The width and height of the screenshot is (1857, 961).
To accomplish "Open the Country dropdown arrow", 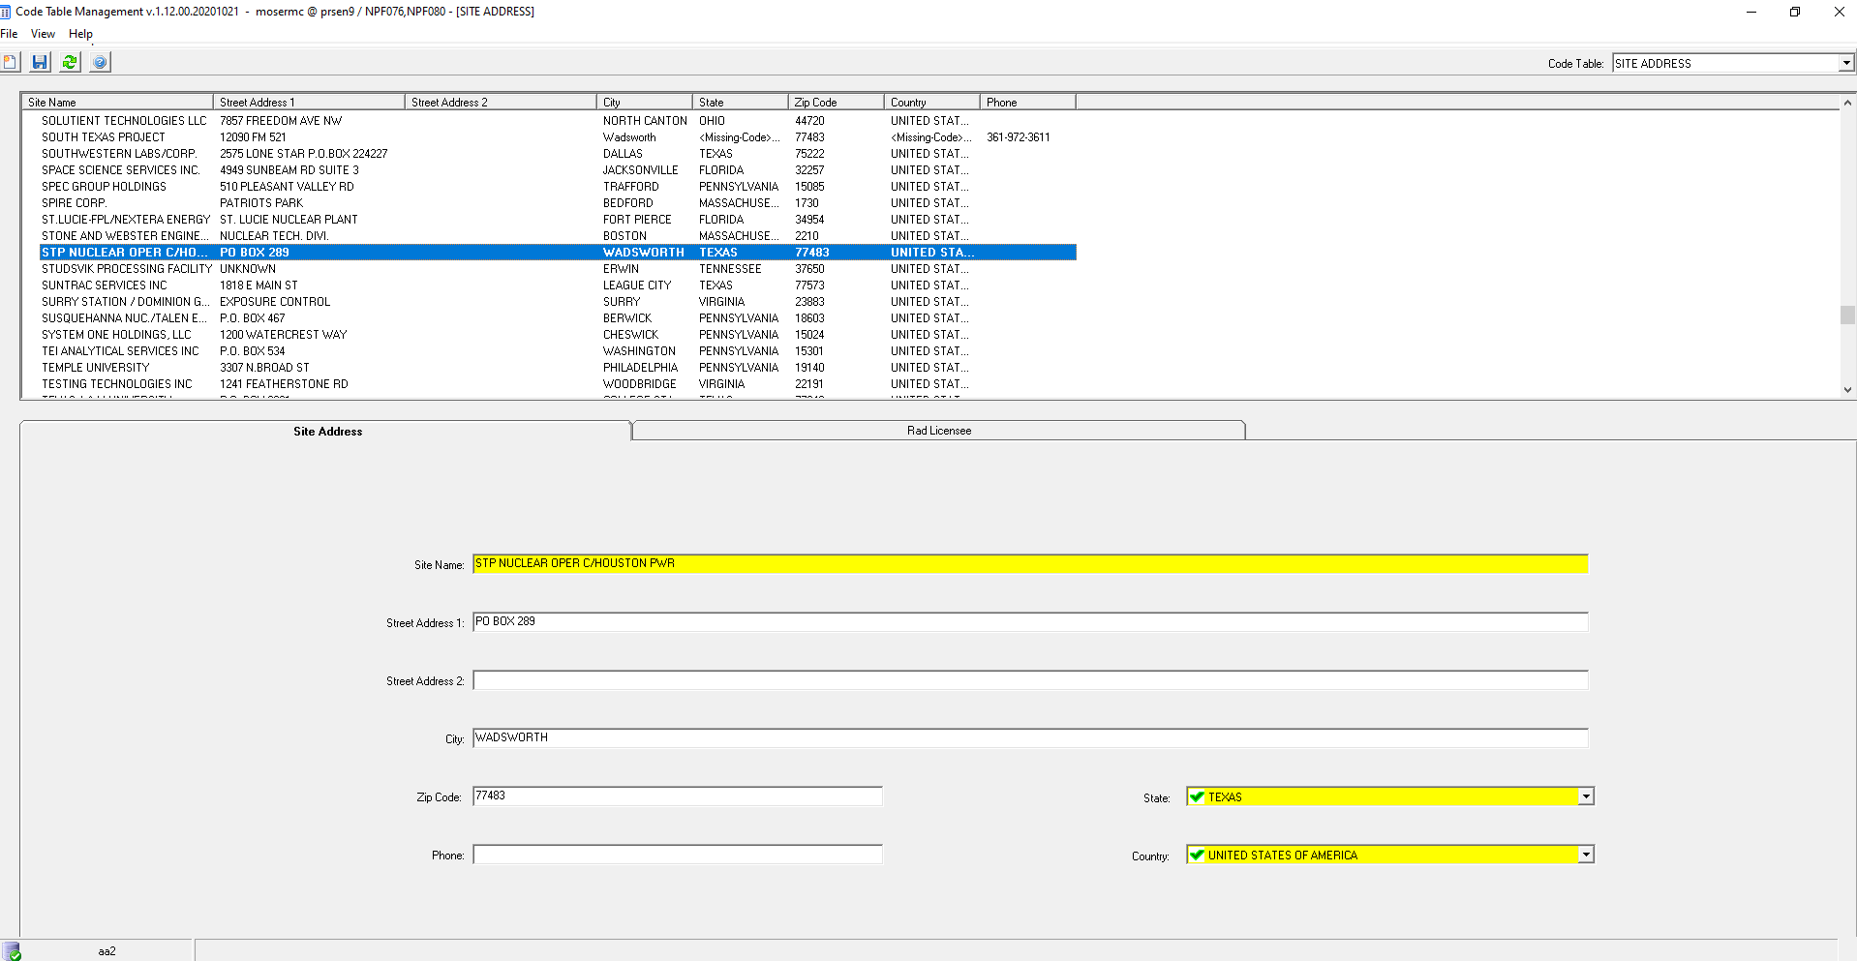I will (1586, 855).
